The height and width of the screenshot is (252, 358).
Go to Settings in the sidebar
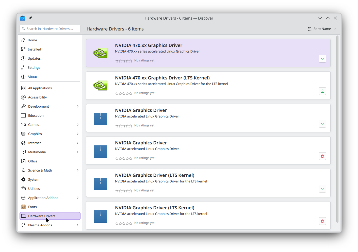click(x=34, y=68)
